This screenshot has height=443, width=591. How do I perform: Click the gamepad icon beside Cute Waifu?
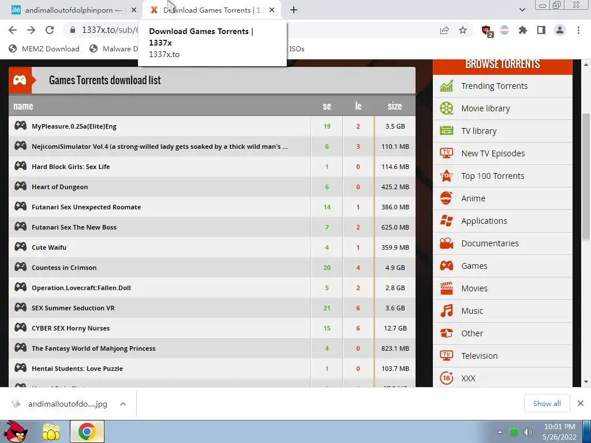click(x=20, y=247)
